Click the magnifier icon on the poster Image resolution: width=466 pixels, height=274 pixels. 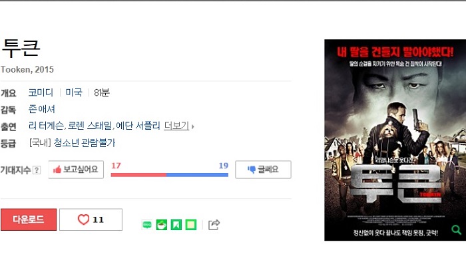click(x=457, y=229)
